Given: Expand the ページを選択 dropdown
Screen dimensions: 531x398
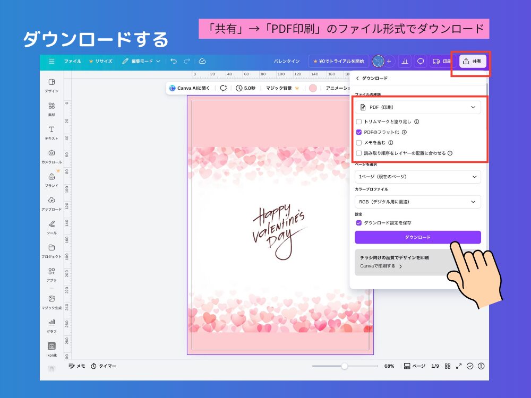Looking at the screenshot, I should pyautogui.click(x=417, y=176).
